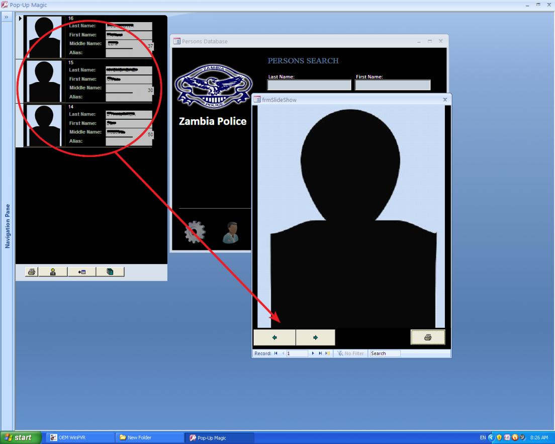Advance to the next slide with the right arrow
555x444 pixels.
(x=315, y=337)
